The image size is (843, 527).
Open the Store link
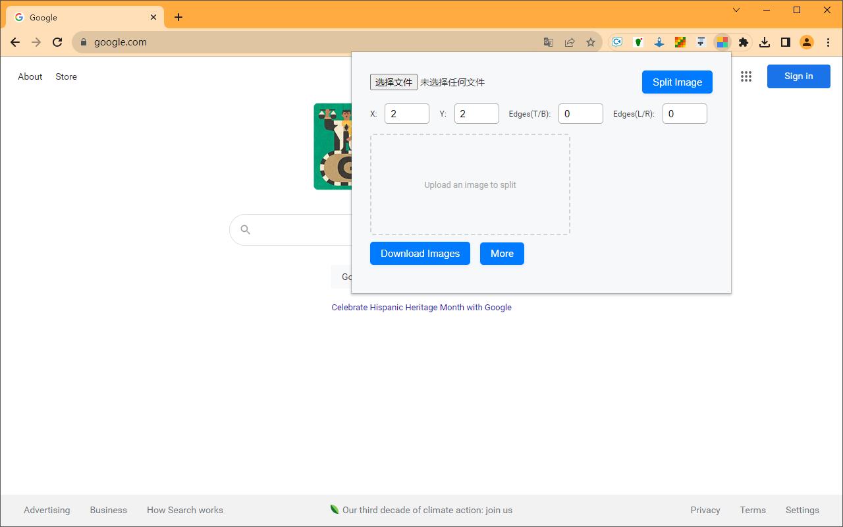tap(66, 76)
